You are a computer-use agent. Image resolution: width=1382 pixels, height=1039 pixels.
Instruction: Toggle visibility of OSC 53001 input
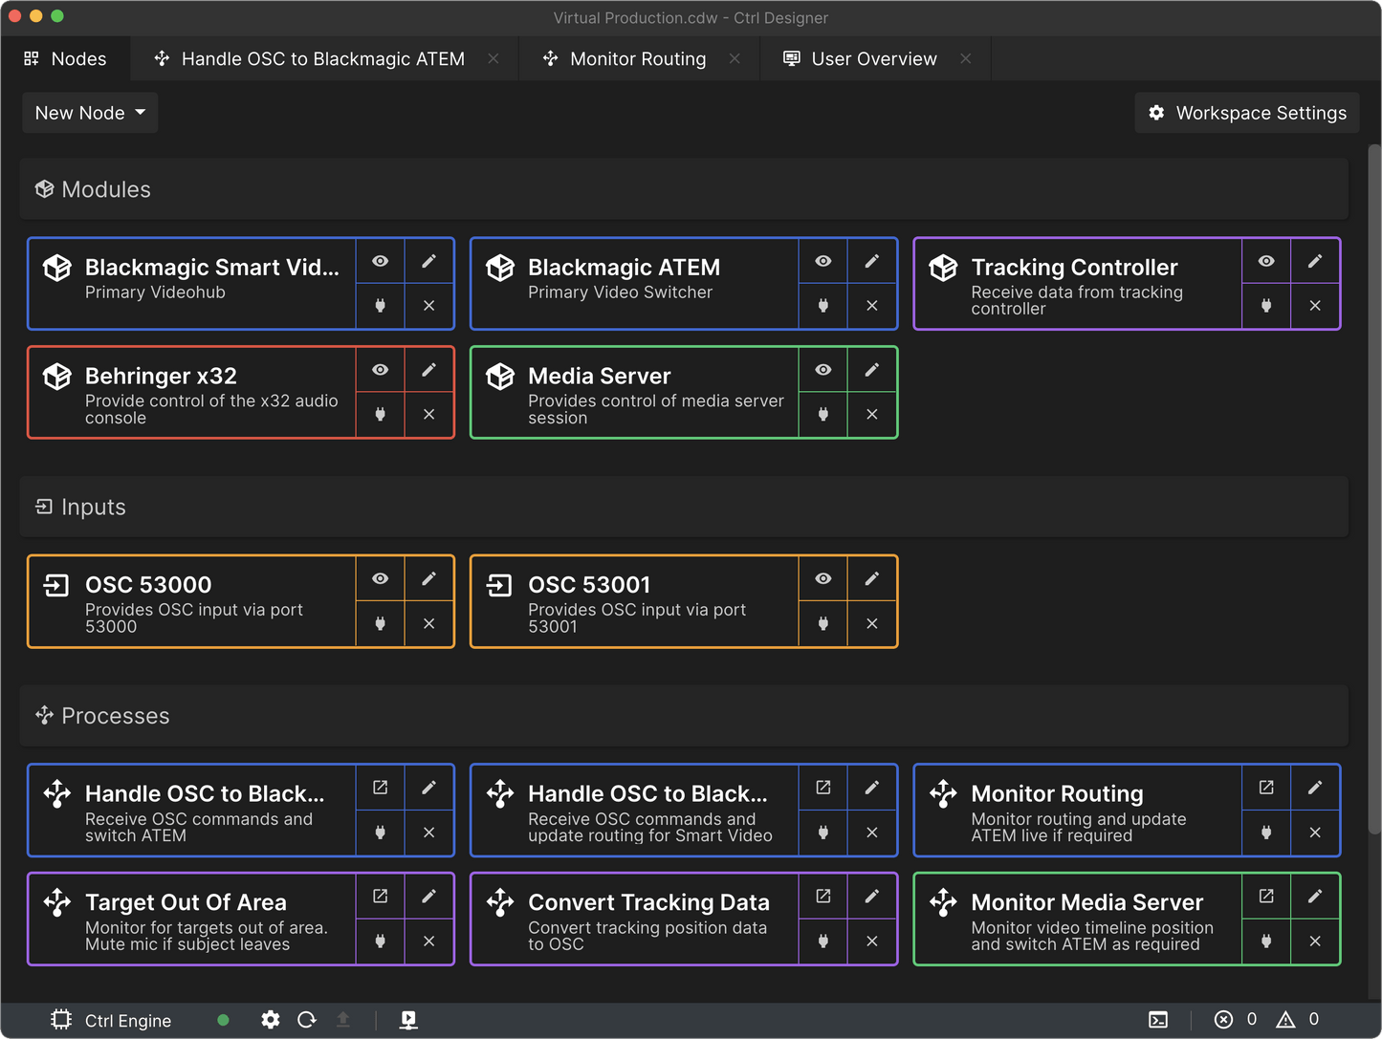point(823,578)
